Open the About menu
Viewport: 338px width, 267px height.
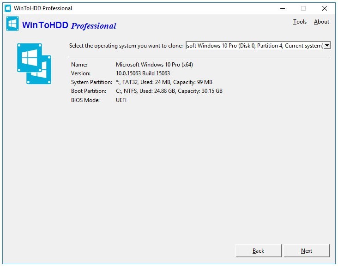pos(321,22)
